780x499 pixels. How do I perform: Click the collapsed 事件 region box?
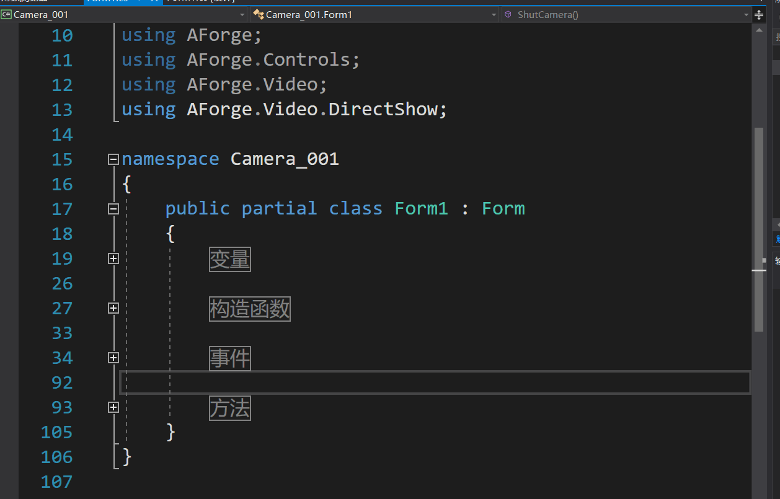tap(230, 358)
